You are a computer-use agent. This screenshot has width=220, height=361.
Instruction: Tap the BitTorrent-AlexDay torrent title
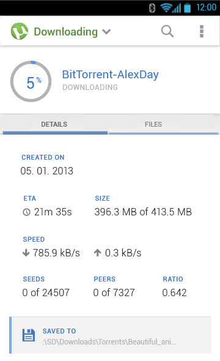pos(111,75)
